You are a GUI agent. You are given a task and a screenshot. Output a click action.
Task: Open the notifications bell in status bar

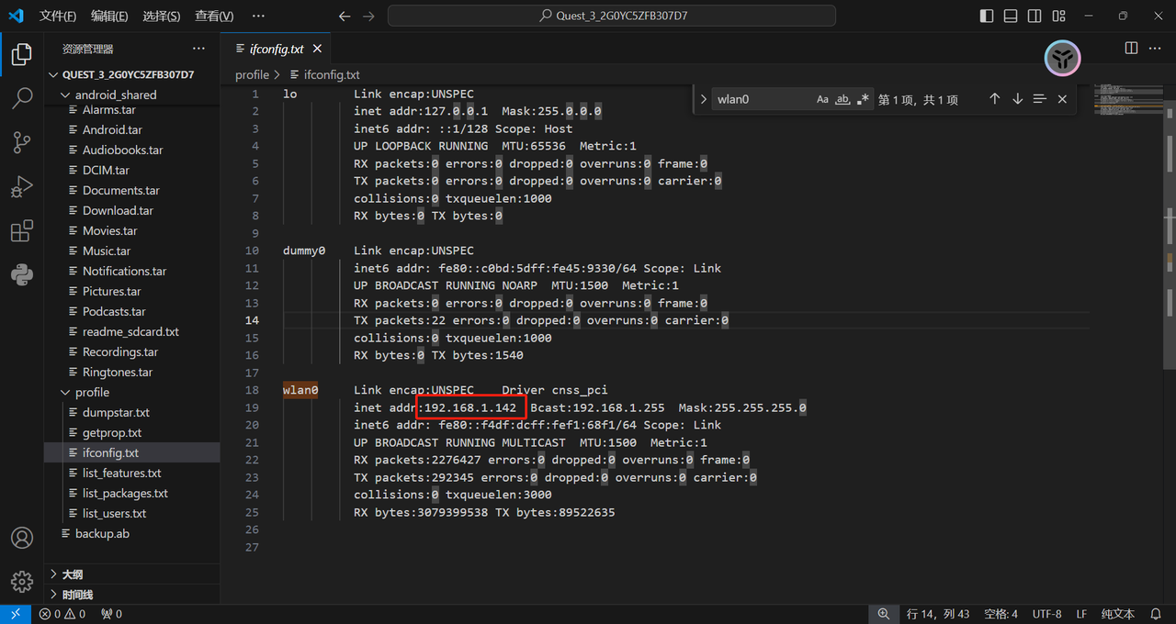coord(1155,614)
